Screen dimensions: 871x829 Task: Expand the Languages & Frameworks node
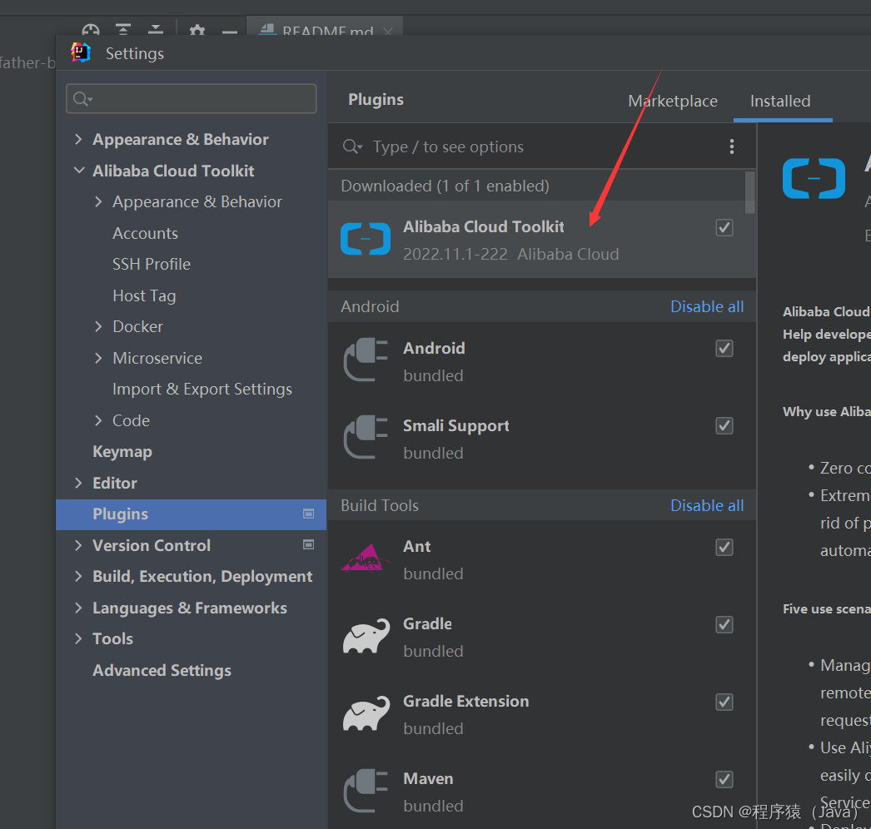tap(78, 608)
